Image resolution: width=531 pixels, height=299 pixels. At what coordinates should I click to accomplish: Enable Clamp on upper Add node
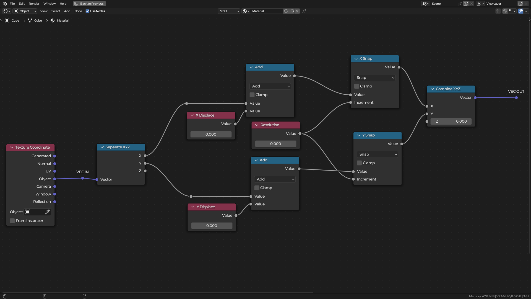252,95
